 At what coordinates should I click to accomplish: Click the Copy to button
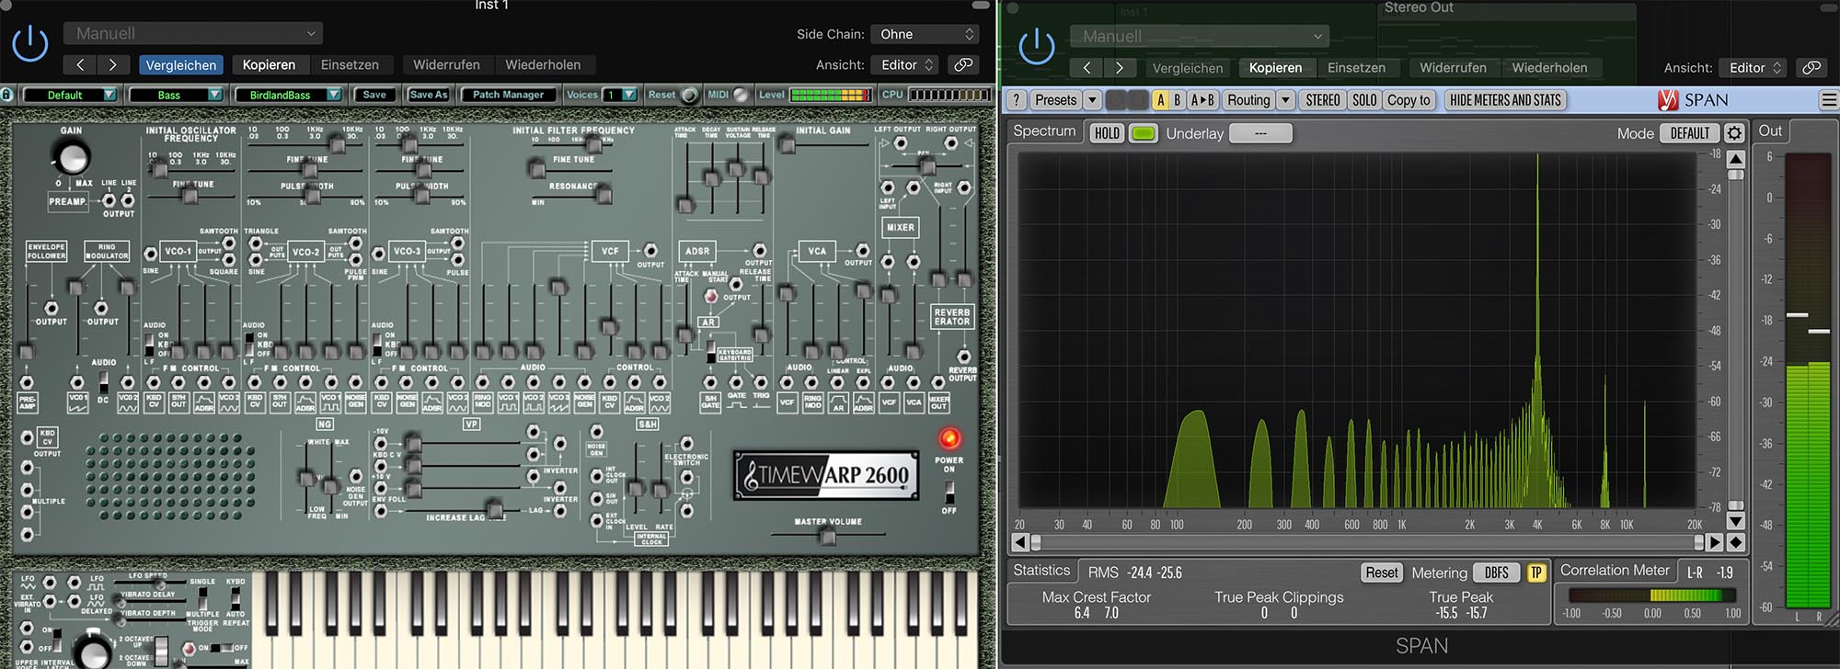pos(1409,100)
